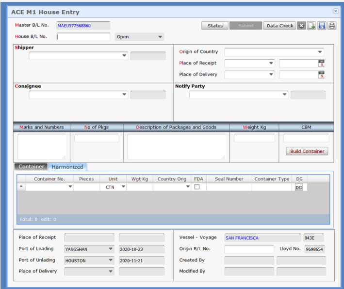Open the Place of Delivery calendar picker
This screenshot has height=289, width=344.
(x=321, y=75)
